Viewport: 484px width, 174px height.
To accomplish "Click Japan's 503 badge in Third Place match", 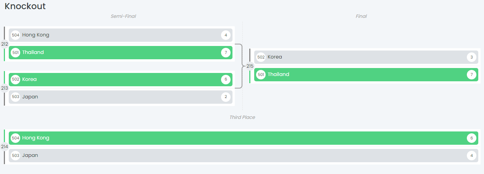I will coord(16,155).
